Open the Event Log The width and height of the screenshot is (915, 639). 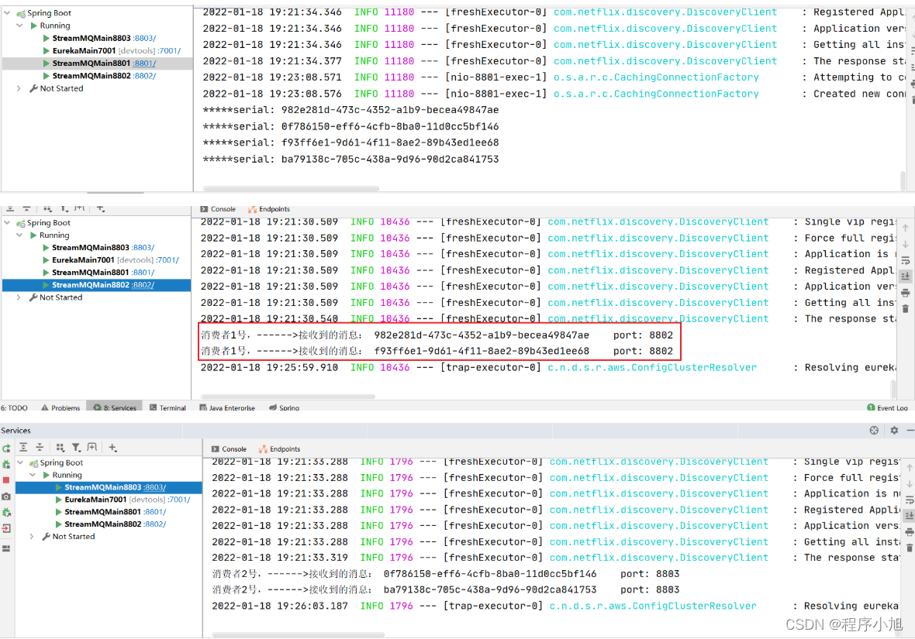[x=887, y=407]
